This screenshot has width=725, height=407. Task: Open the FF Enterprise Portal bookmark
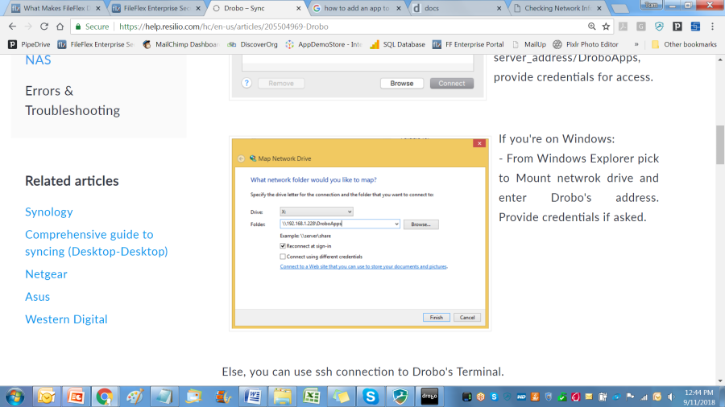tap(468, 44)
